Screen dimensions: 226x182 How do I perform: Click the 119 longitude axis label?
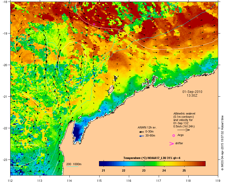[218, 181]
